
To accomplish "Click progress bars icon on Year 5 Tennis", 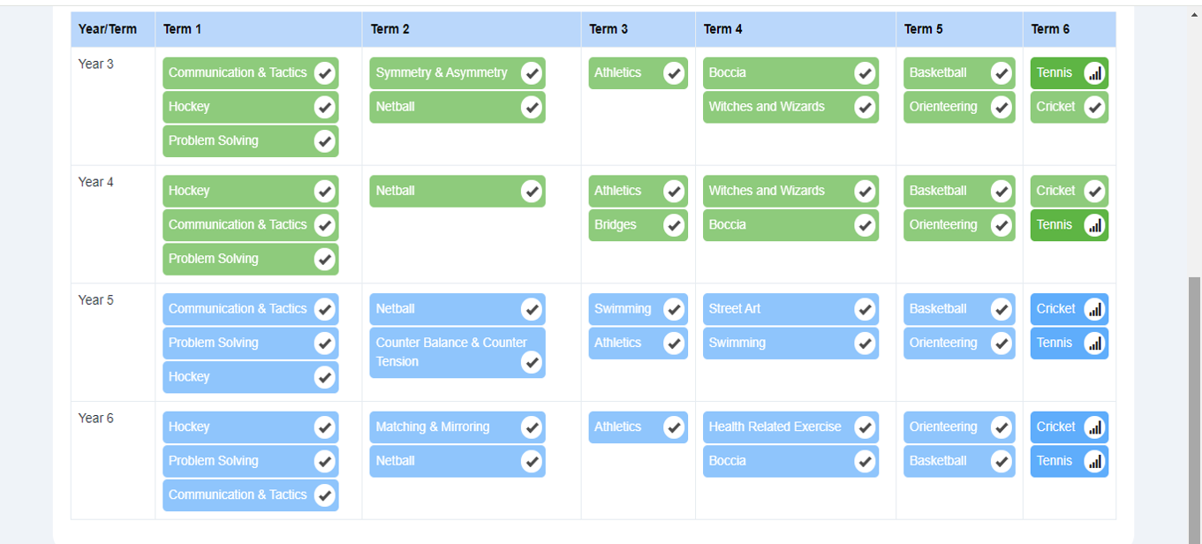I will [x=1094, y=343].
